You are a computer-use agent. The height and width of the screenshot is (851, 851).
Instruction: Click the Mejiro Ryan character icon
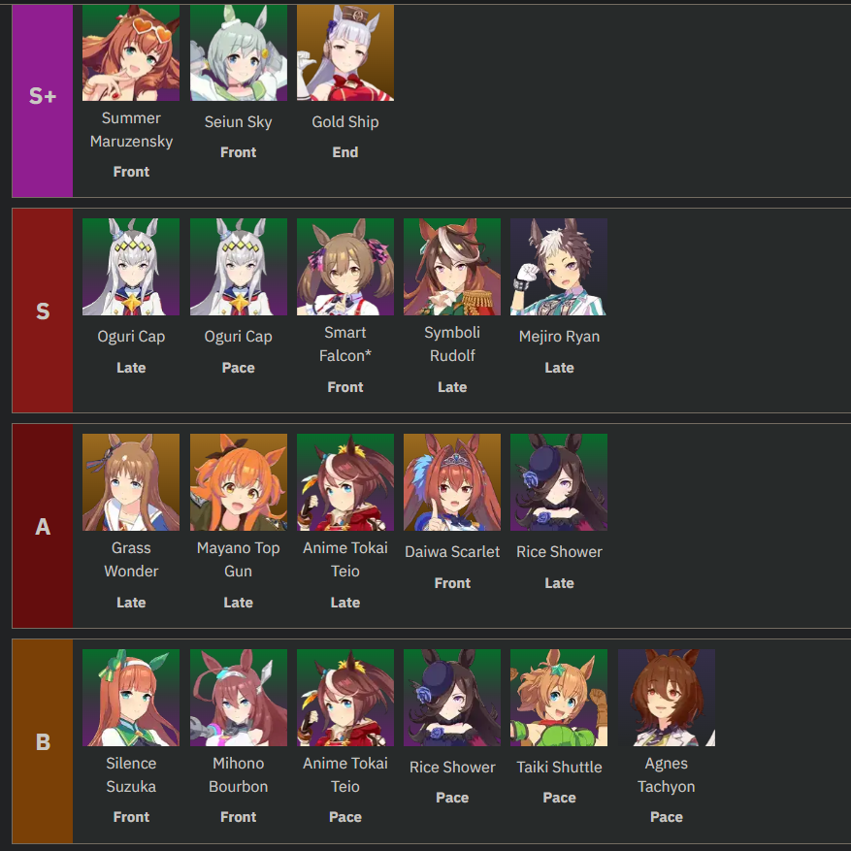point(559,267)
